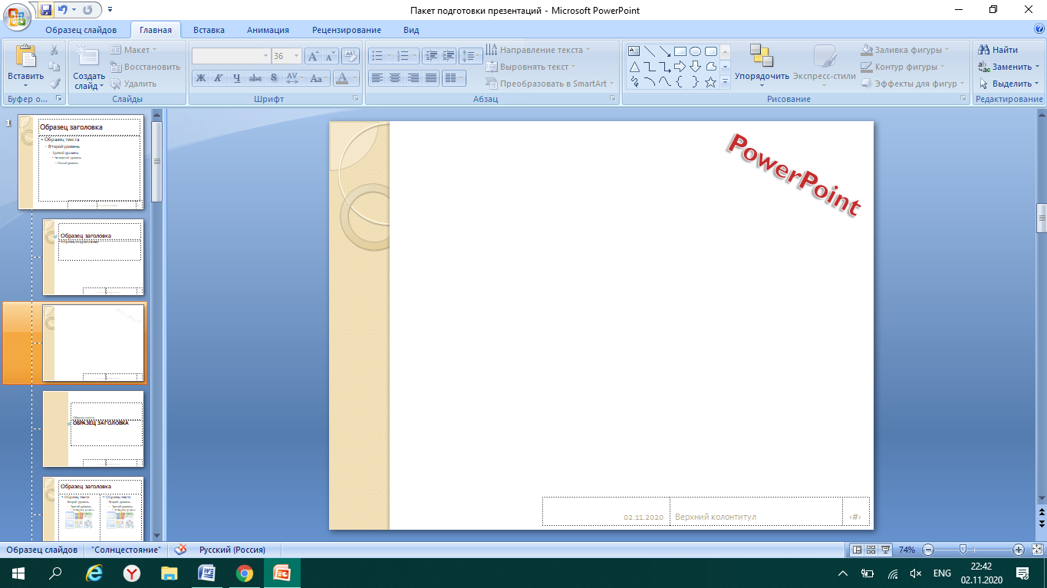Zoom in with plus button
Screen dimensions: 1047x588
(x=1019, y=550)
